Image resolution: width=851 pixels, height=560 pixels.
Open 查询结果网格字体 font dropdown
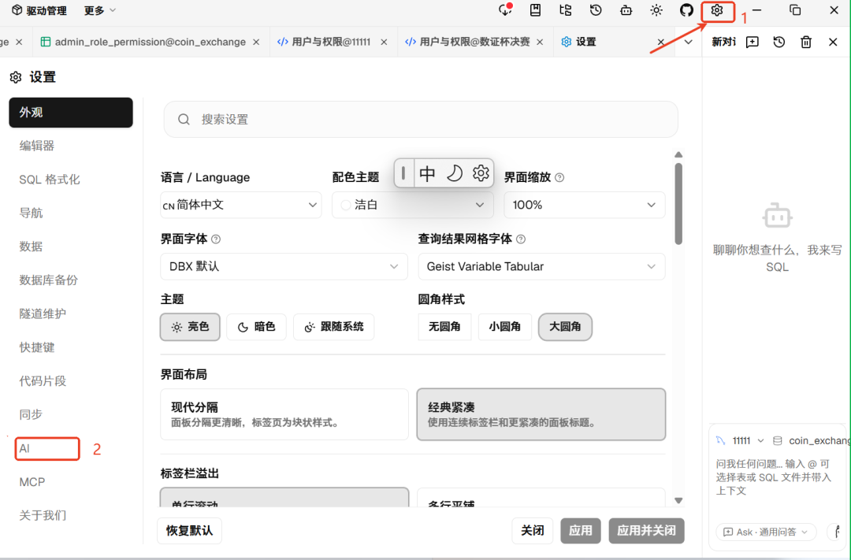541,266
